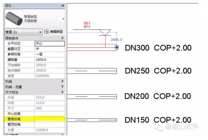Select the DN300 COP+2.00 pipe tag

(158, 48)
